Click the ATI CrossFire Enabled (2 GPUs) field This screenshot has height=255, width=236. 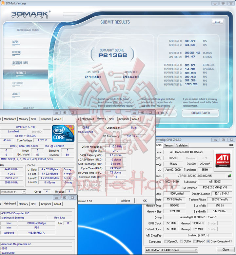pyautogui.click(x=198, y=235)
